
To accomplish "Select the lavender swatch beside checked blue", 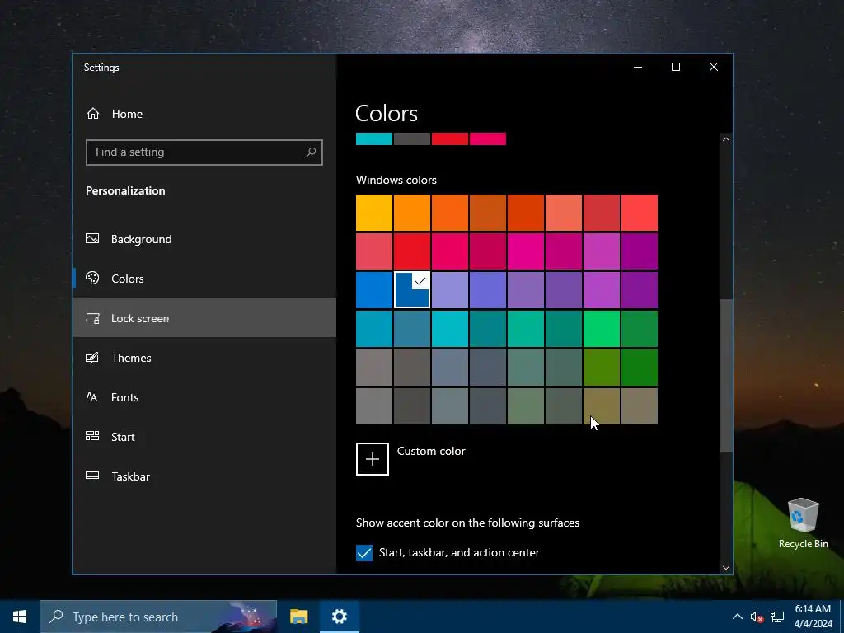I will [450, 290].
